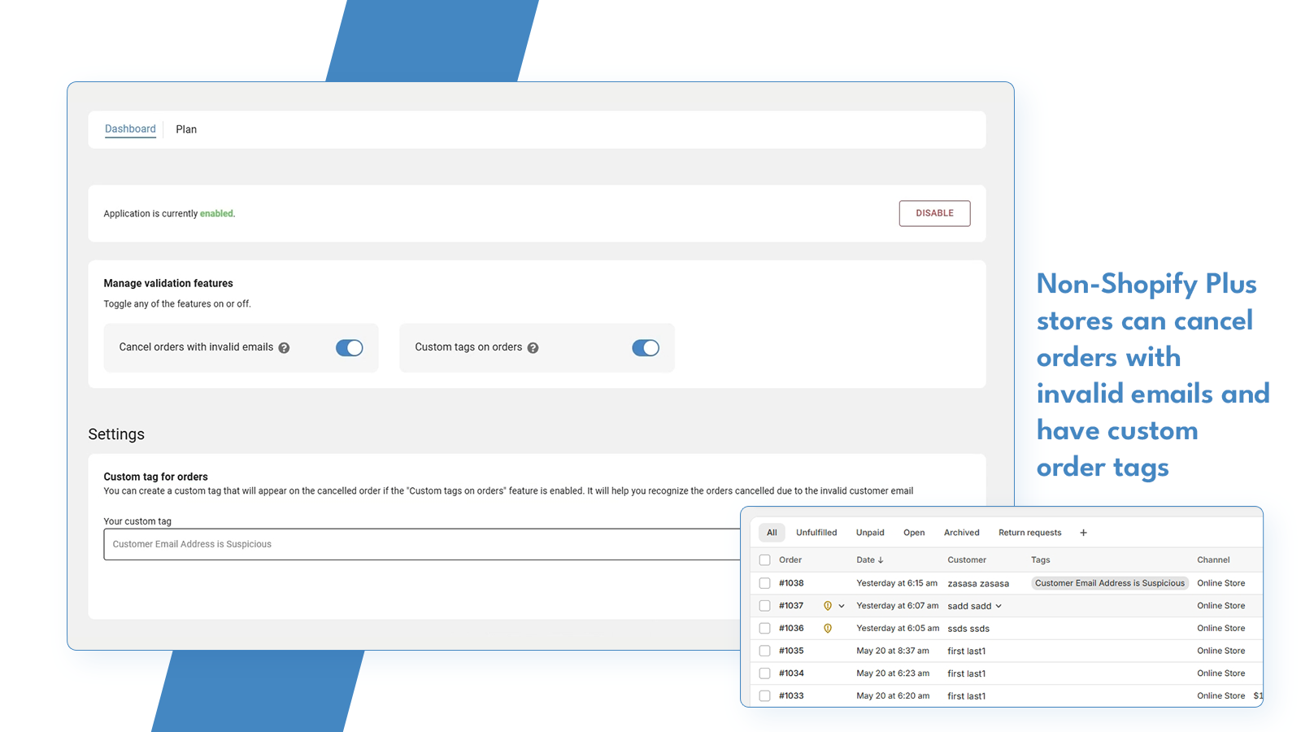Select checkbox for order #1038
Viewport: 1301px width, 732px height.
(x=764, y=583)
